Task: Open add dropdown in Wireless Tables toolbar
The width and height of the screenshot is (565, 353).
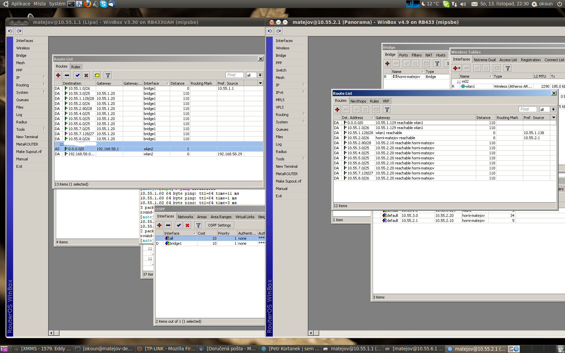Action: pyautogui.click(x=457, y=68)
